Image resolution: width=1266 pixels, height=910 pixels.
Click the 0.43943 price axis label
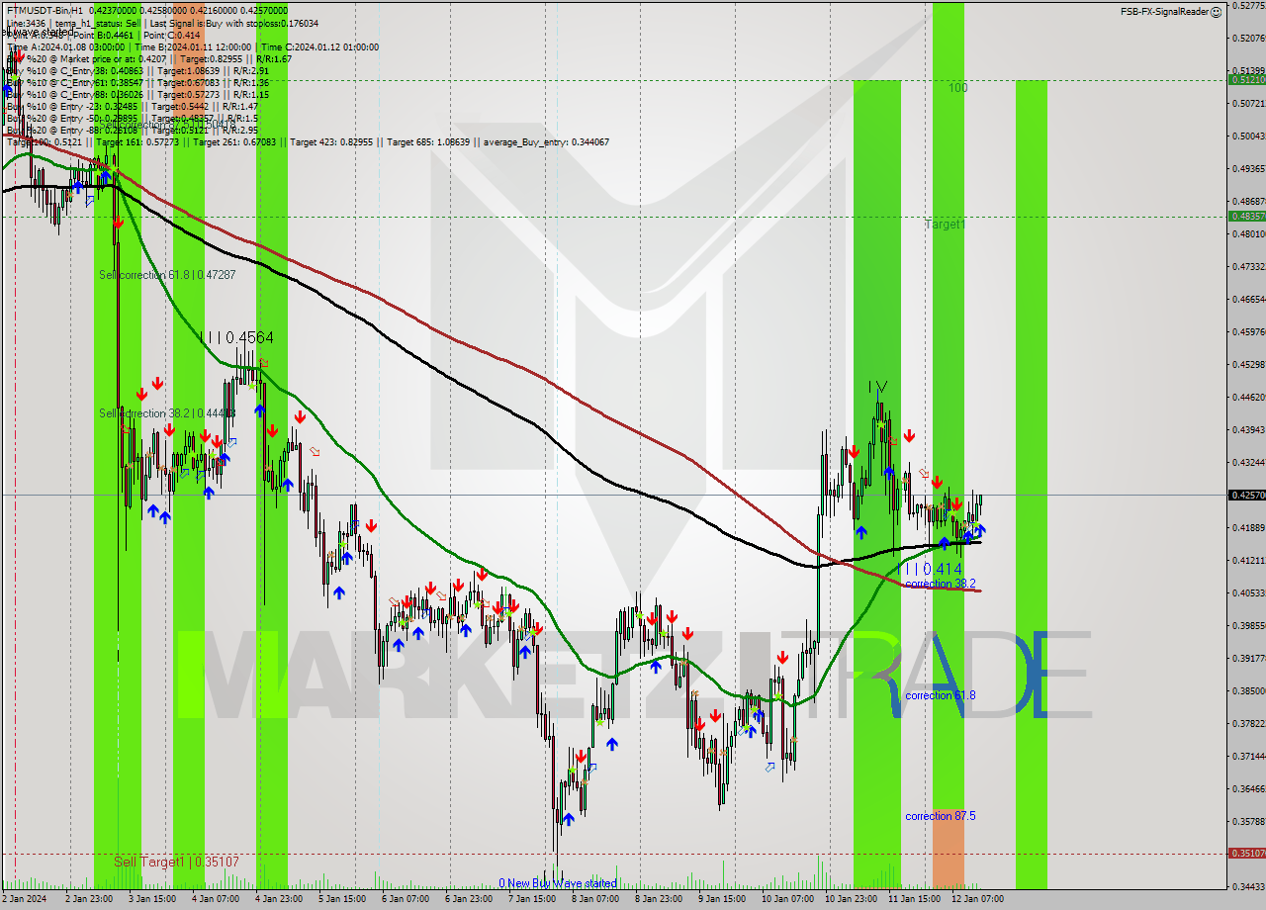click(x=1249, y=429)
